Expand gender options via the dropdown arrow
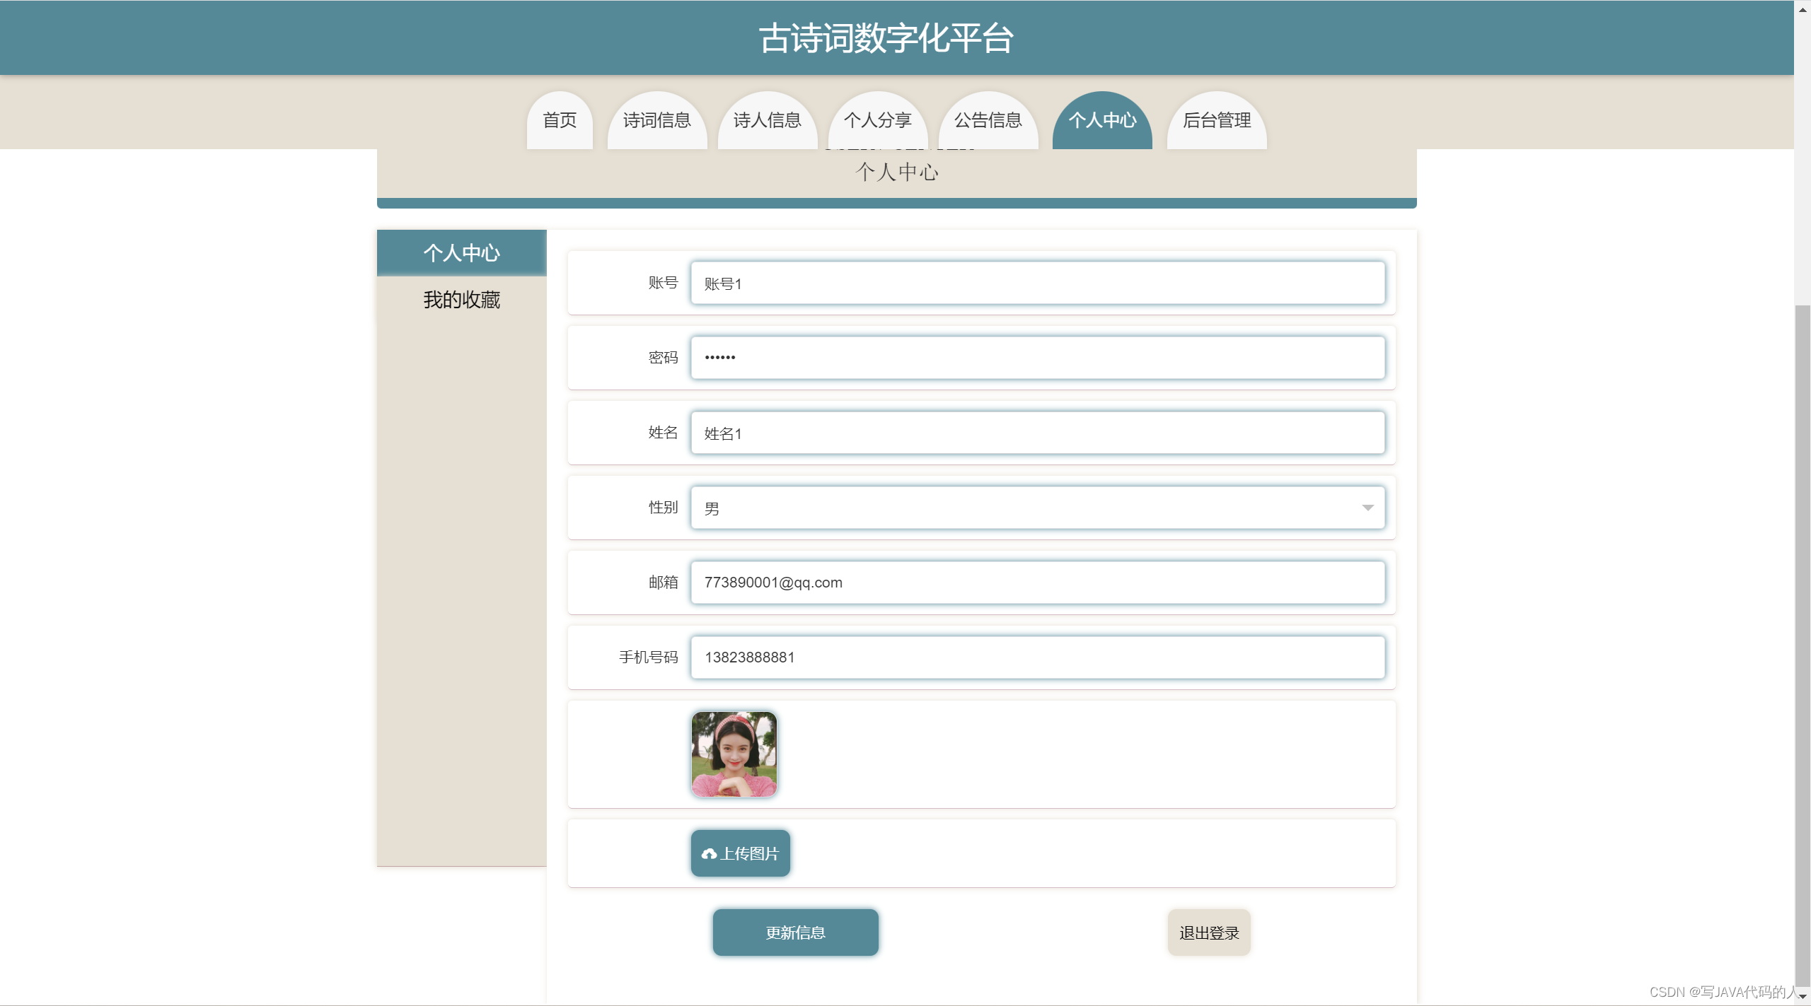This screenshot has height=1006, width=1811. click(x=1367, y=507)
